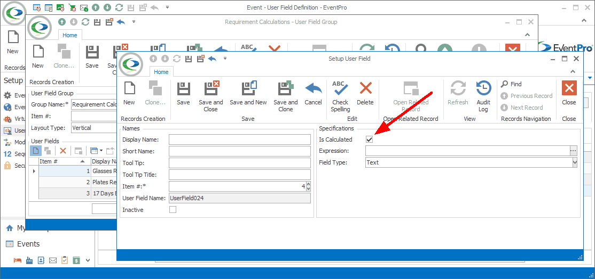595x279 pixels.
Task: Click the Next Record button
Action: tap(521, 108)
